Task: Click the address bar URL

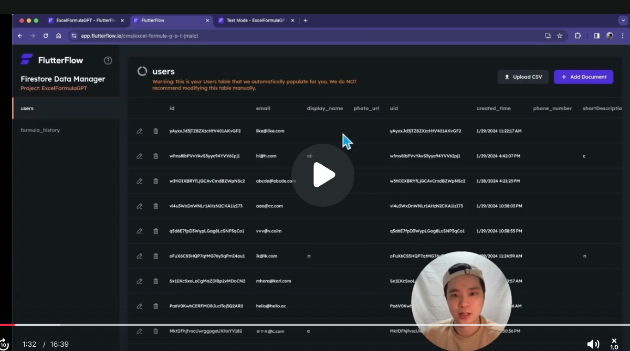Action: (x=140, y=36)
